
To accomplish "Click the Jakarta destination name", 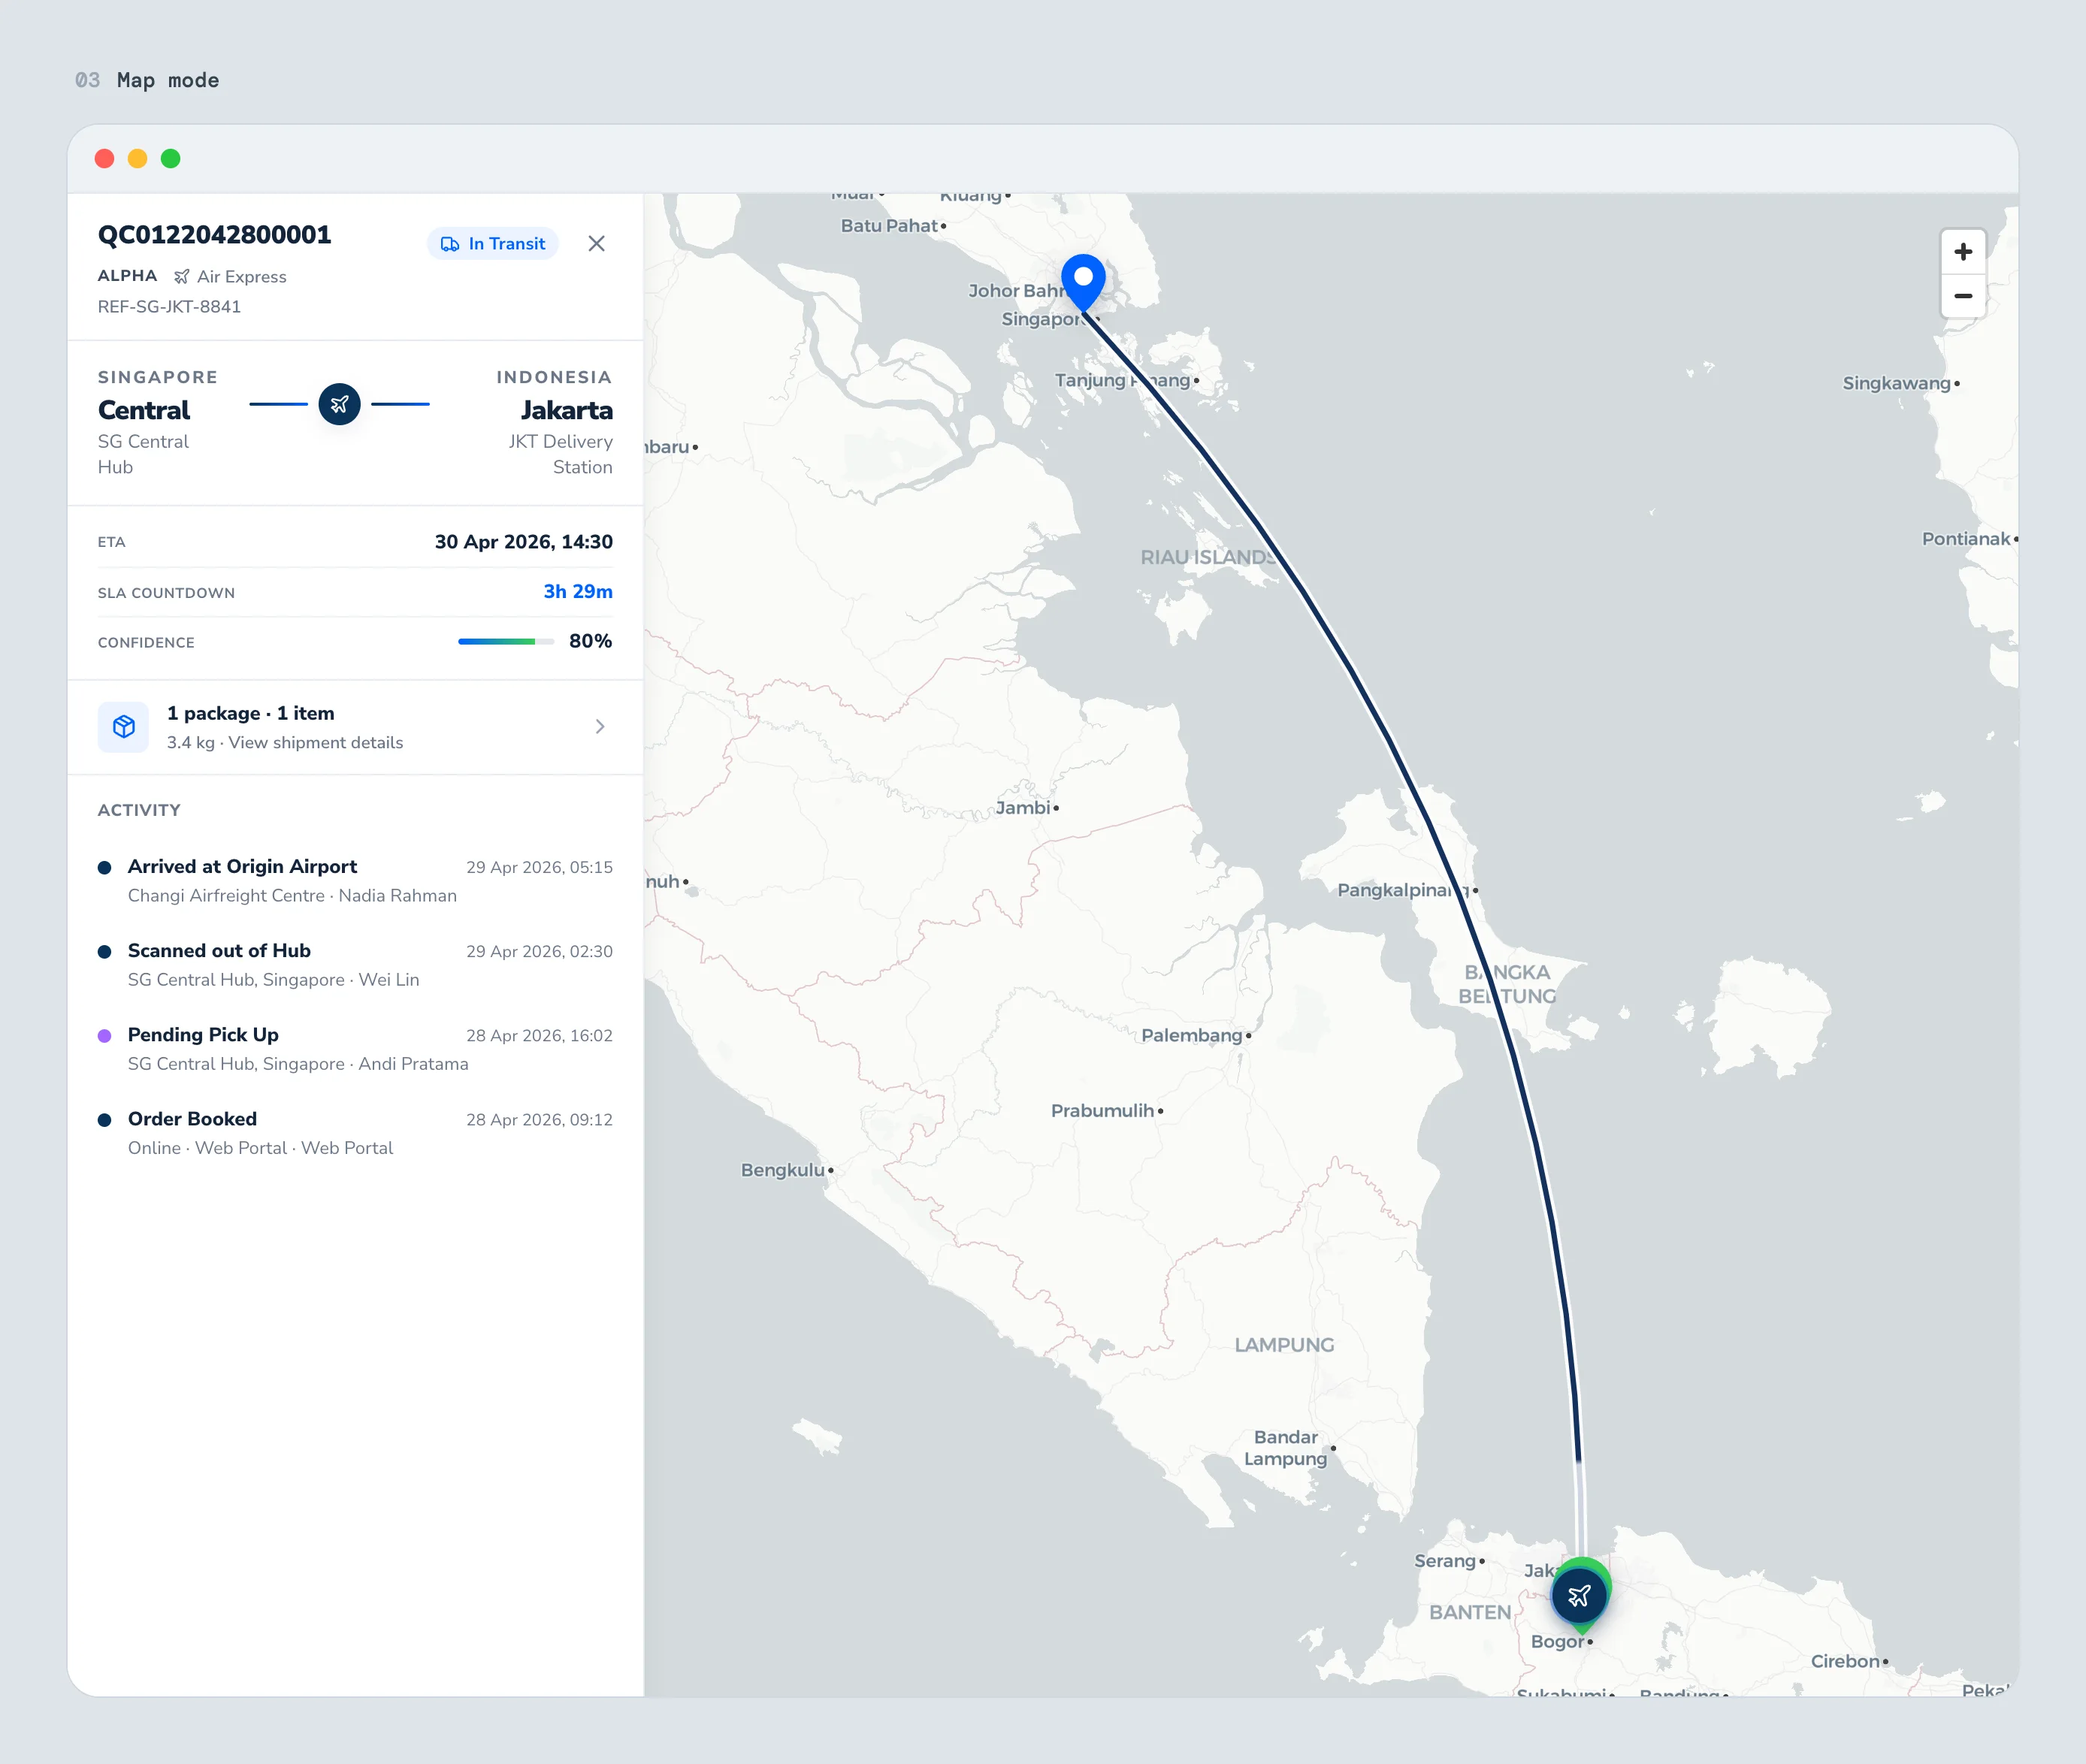I will point(566,411).
